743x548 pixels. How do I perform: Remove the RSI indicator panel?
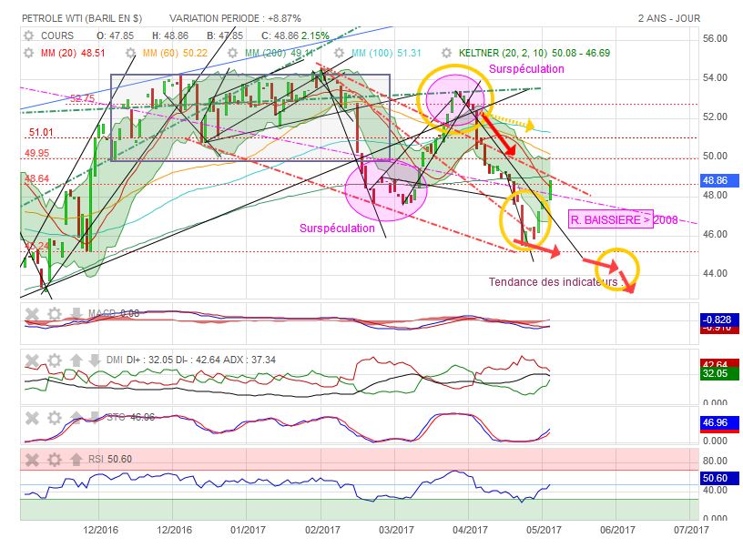32,460
